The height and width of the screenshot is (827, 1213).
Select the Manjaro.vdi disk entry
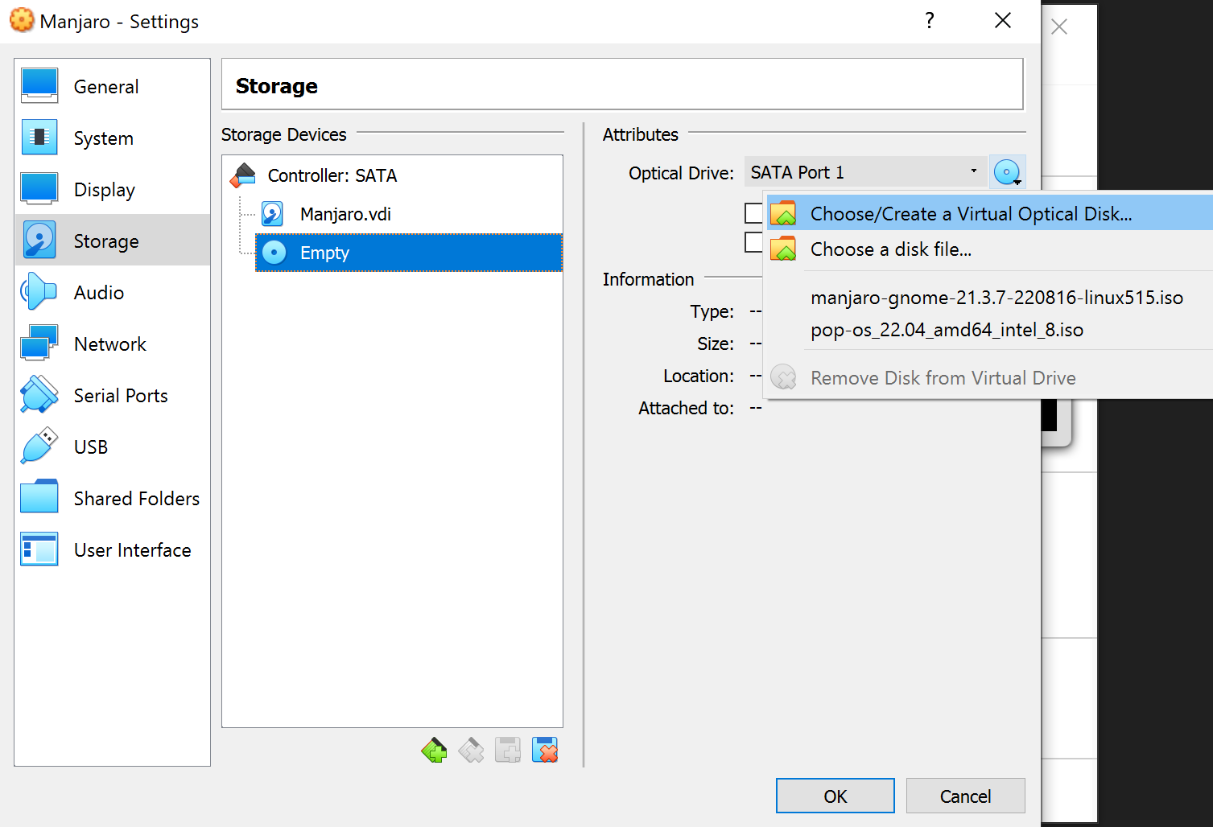click(409, 214)
